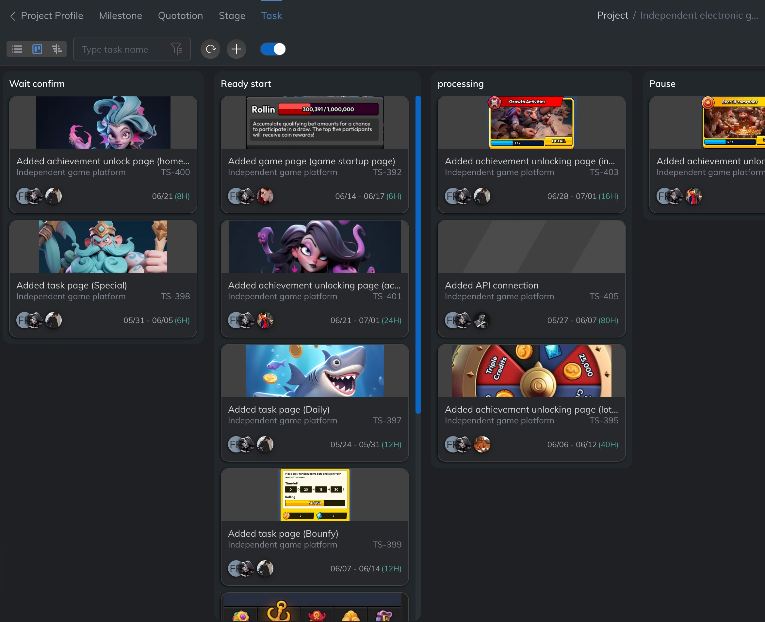
Task: Turn off the blue toggle switch
Action: click(x=273, y=49)
